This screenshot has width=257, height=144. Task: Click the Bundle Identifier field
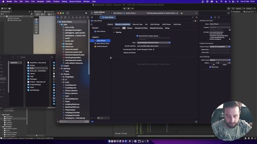pos(153,46)
